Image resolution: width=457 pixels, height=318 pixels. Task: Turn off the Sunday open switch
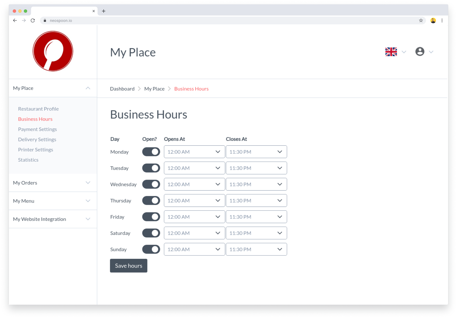point(151,249)
